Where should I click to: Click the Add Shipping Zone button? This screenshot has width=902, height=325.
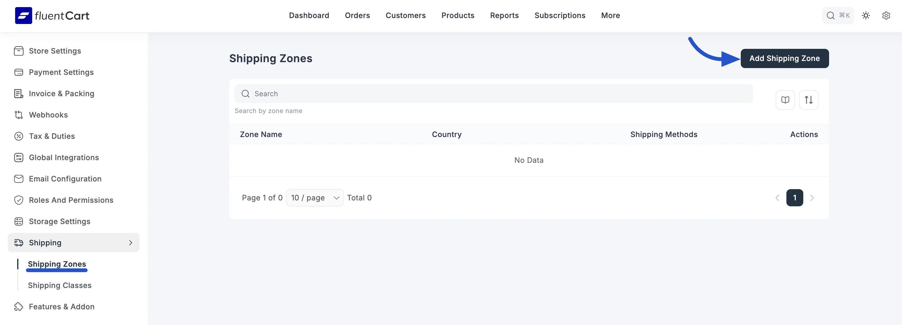(785, 58)
